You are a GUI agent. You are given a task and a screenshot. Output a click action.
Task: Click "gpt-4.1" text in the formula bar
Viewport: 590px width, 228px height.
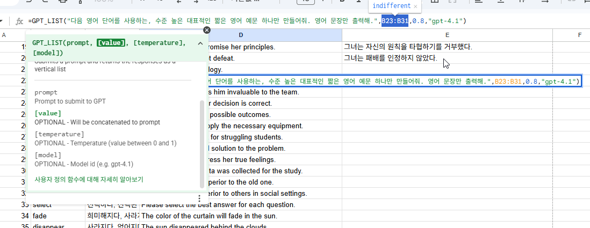coord(446,21)
